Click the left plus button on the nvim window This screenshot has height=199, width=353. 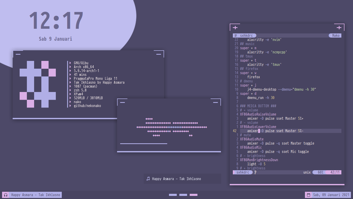(235, 27)
